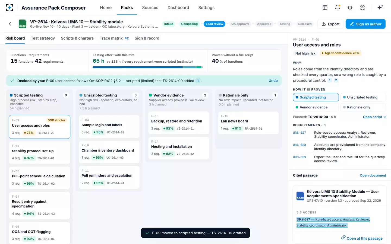The image size is (391, 244).
Task: Click the Composing workflow stage
Action: (189, 24)
